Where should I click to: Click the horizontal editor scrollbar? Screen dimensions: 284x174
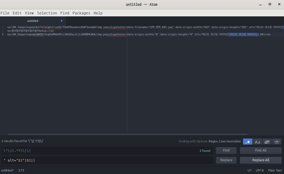pos(128,134)
